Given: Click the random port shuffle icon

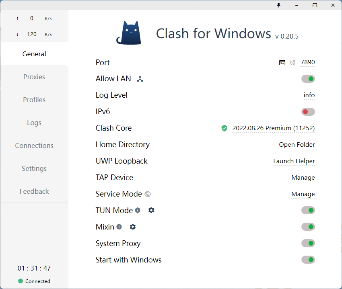Looking at the screenshot, I should 293,63.
